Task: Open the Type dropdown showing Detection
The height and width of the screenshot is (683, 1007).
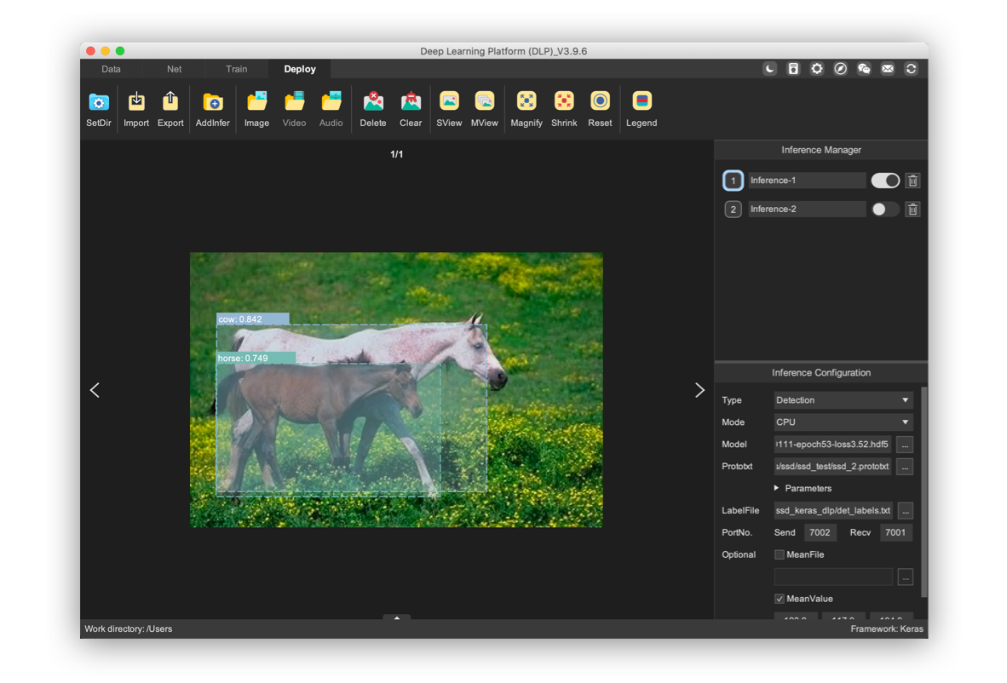Action: (x=843, y=400)
